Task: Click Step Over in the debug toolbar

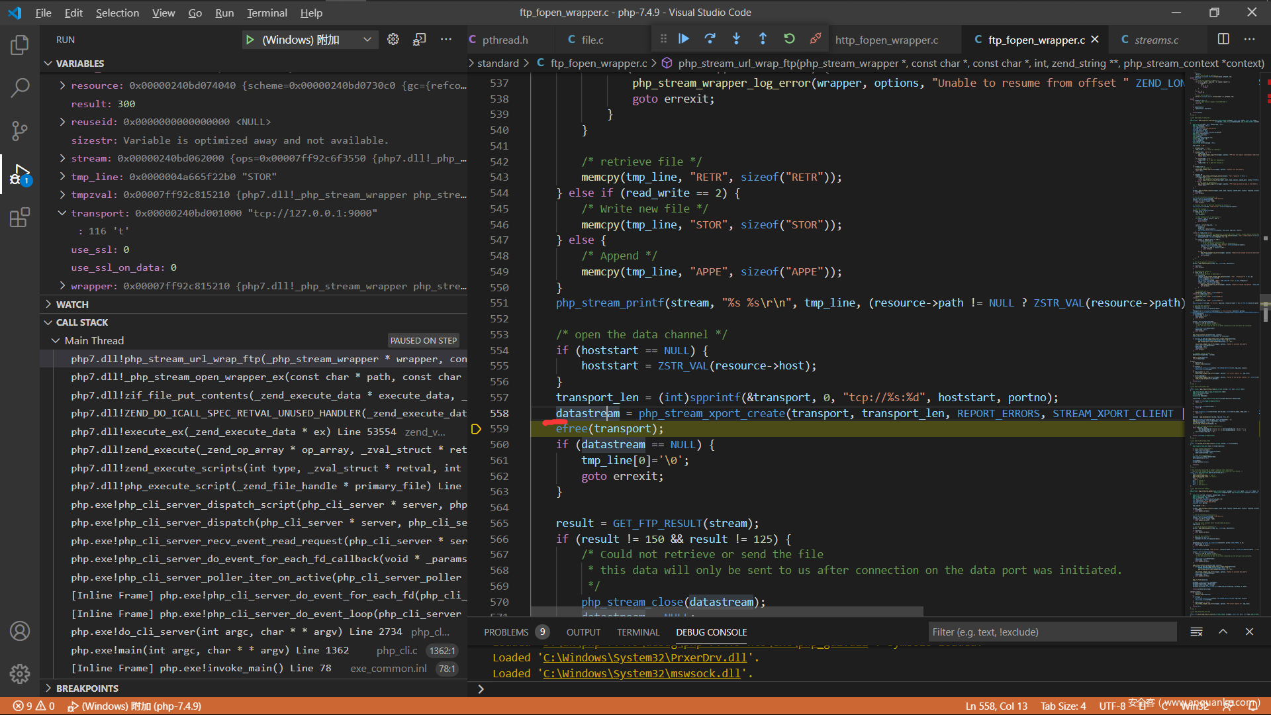Action: (710, 39)
